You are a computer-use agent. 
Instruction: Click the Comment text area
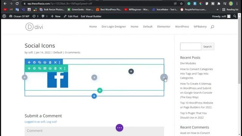(x=94, y=131)
